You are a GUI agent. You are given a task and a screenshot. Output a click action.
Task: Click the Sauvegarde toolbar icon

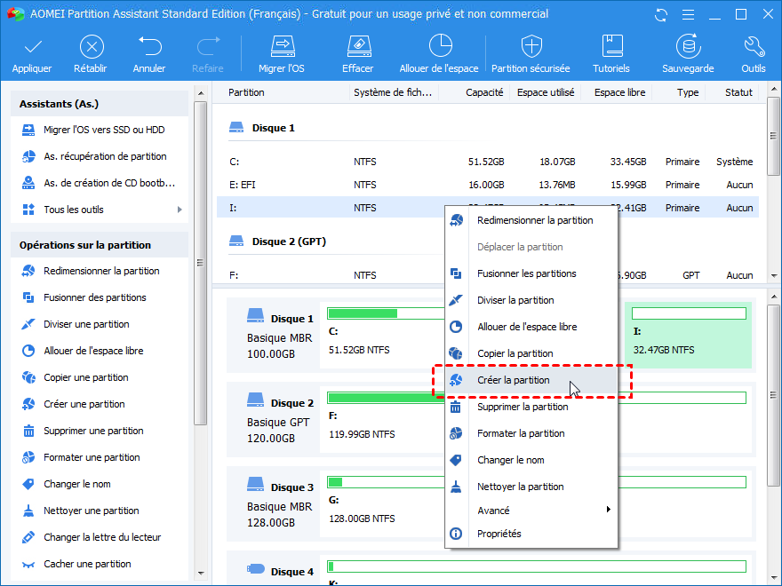(687, 48)
